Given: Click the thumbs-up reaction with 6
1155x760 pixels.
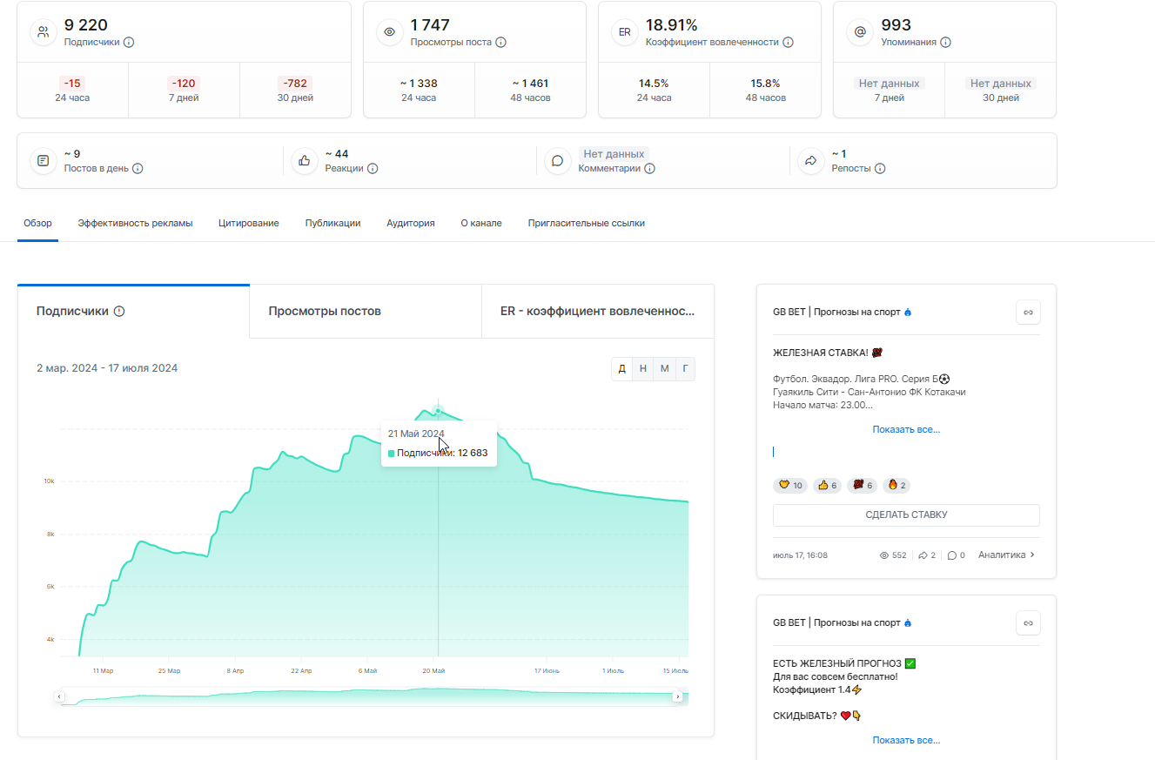Looking at the screenshot, I should [827, 485].
